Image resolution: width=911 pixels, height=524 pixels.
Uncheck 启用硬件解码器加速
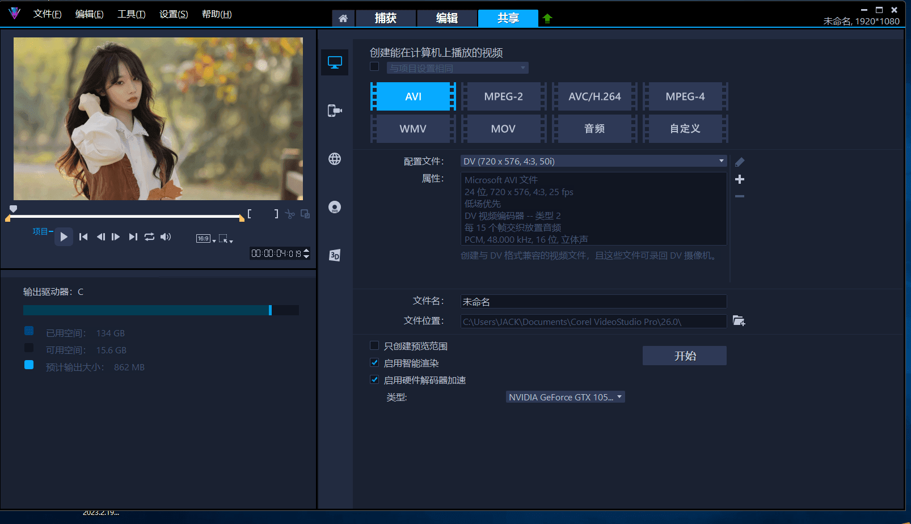coord(374,379)
